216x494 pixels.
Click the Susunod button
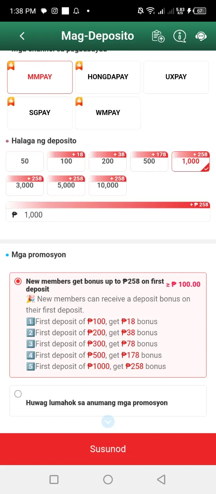(x=108, y=449)
